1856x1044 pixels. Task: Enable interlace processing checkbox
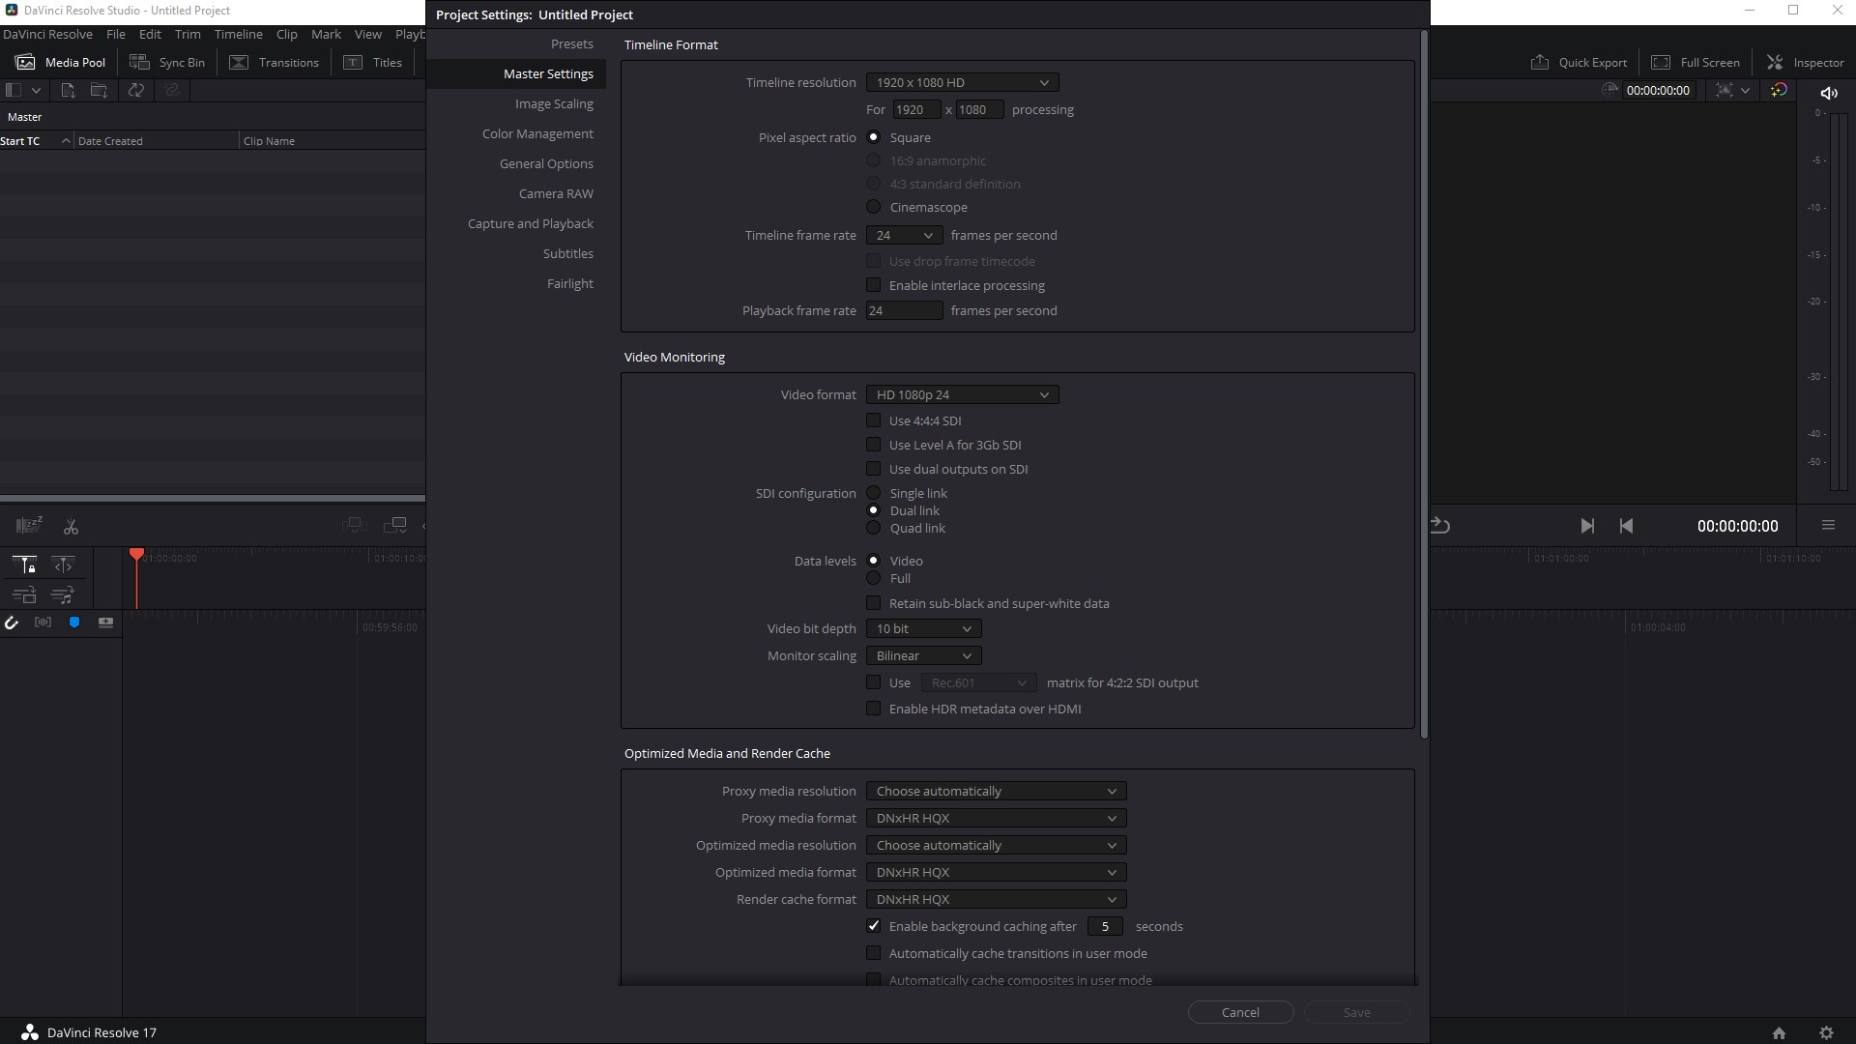pyautogui.click(x=875, y=285)
